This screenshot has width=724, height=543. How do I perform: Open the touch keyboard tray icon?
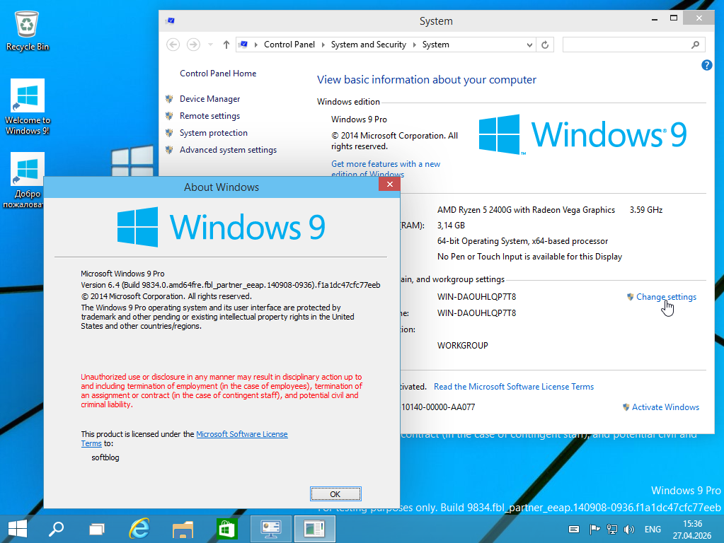[x=574, y=529]
